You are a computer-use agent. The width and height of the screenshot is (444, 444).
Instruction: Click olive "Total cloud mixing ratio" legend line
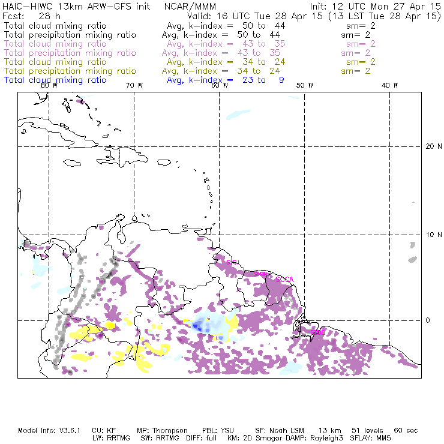(x=55, y=62)
